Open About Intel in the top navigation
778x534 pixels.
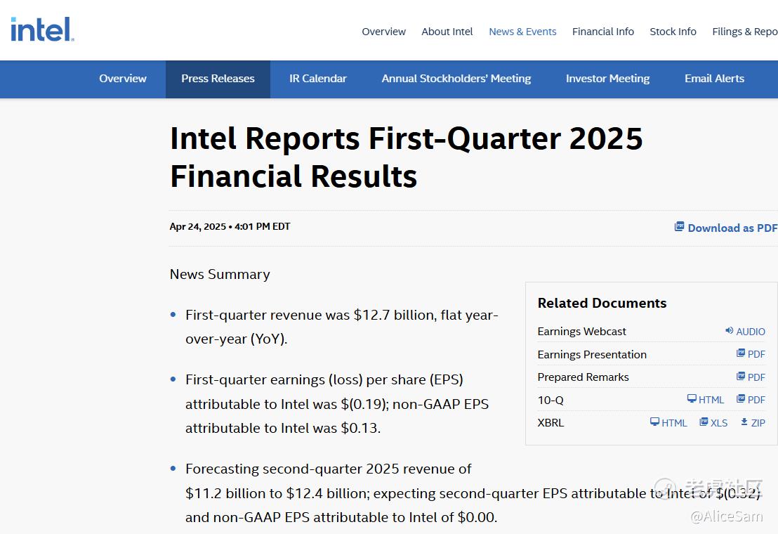click(x=447, y=32)
